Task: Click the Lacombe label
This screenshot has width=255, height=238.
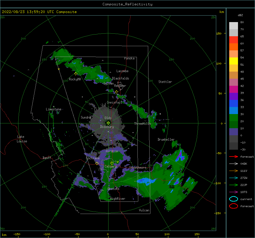Action: click(122, 71)
